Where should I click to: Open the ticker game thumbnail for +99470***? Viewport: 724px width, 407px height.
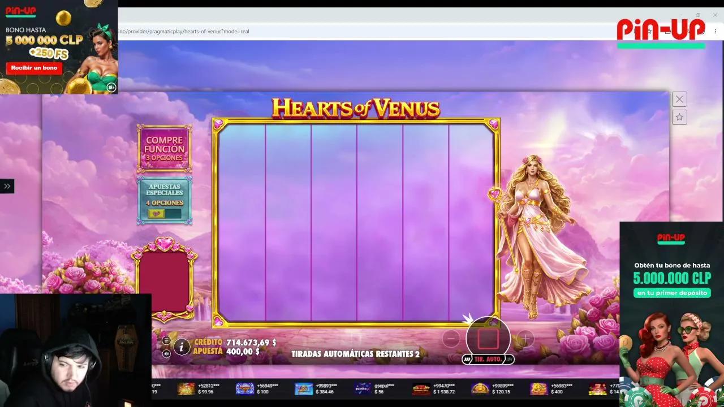(x=421, y=389)
